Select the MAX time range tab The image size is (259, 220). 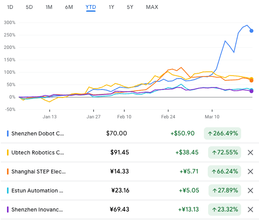coord(152,7)
